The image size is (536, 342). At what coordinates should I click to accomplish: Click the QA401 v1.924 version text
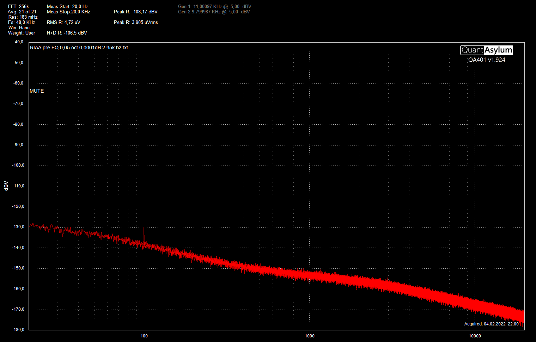487,60
